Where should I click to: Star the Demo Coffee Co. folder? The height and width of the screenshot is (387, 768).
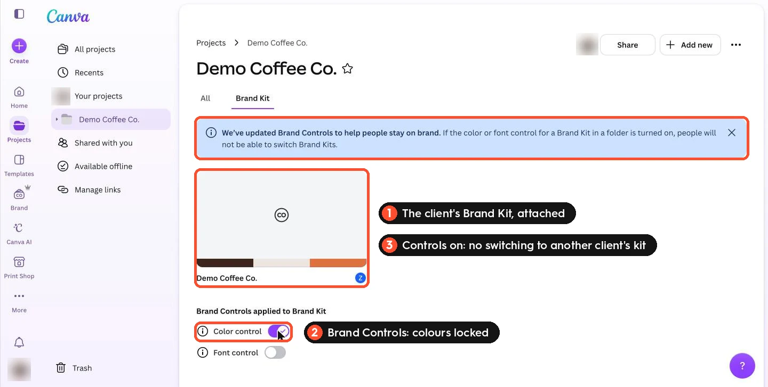[x=347, y=69]
